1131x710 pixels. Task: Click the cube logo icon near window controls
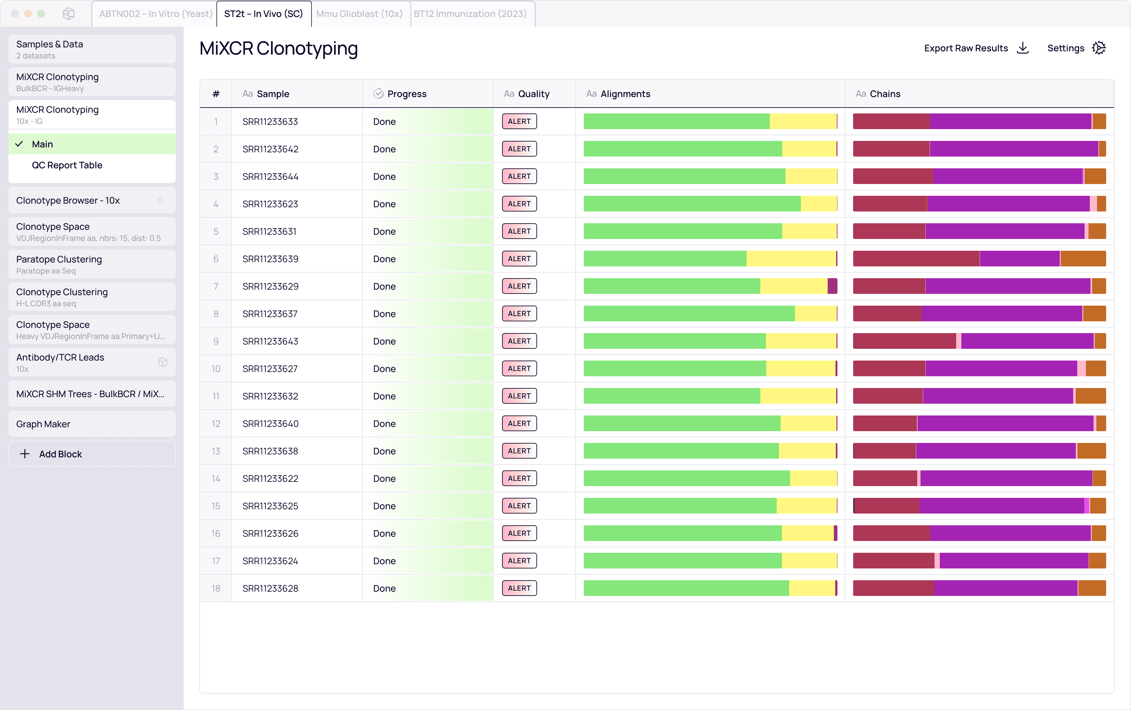tap(69, 14)
